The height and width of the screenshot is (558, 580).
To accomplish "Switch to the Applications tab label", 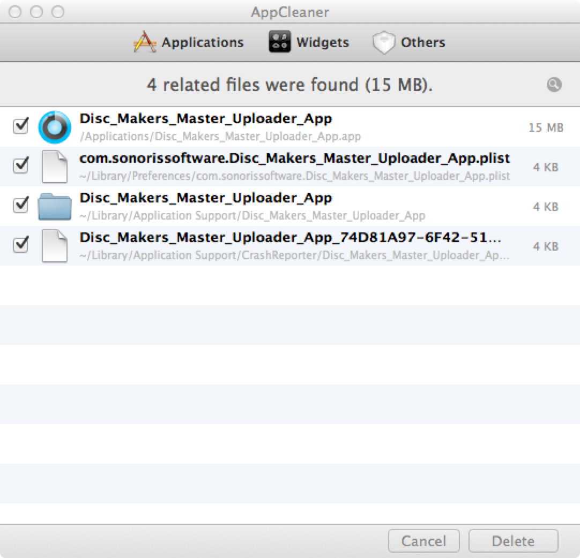I will pos(203,42).
